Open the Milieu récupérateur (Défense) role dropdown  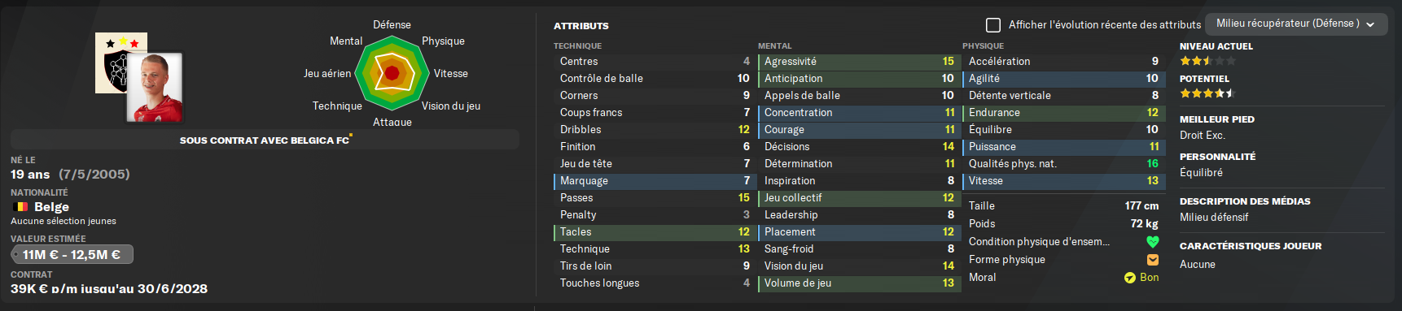click(1296, 24)
